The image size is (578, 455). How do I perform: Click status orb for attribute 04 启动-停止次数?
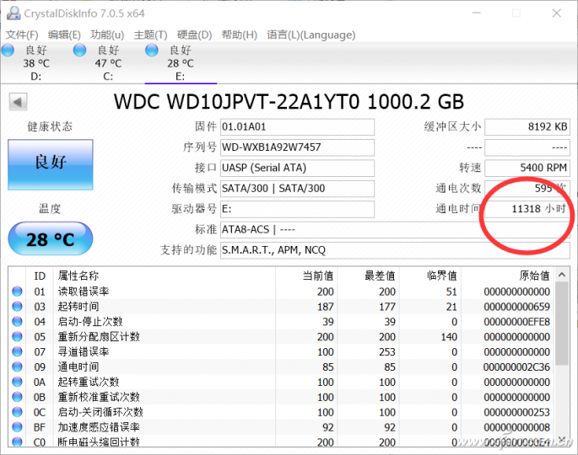click(18, 322)
